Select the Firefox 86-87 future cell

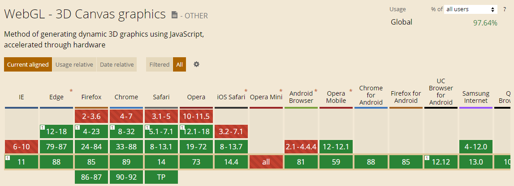point(91,177)
